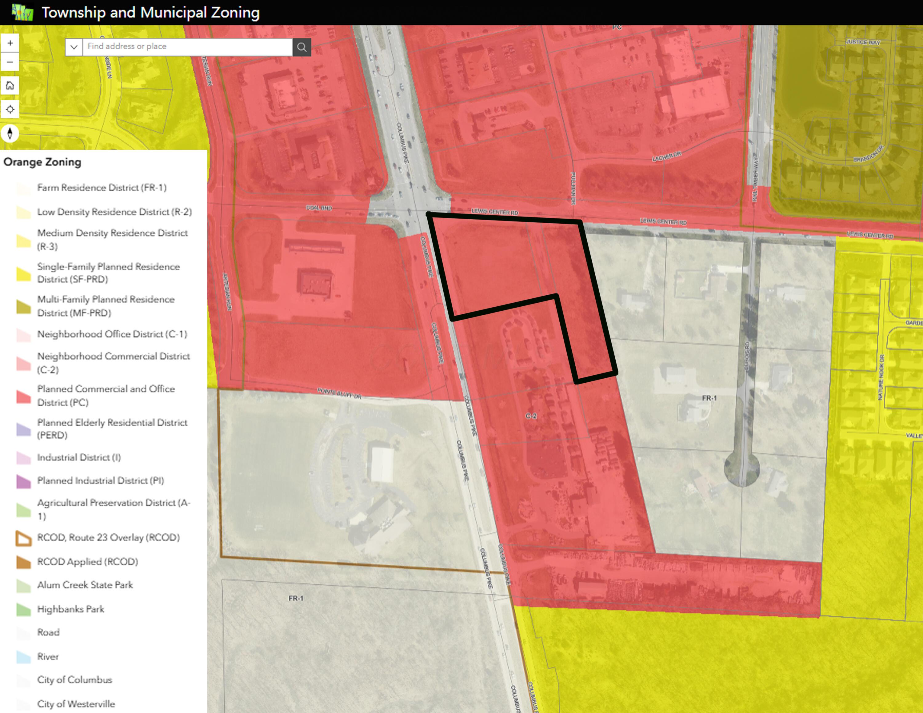The height and width of the screenshot is (713, 923).
Task: Click the Single-Family Planned Residence yellow swatch
Action: (24, 274)
